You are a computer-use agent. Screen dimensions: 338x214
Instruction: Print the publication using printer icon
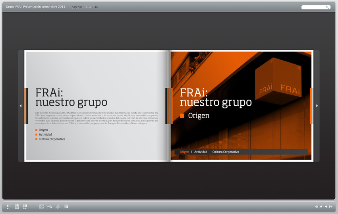58,207
